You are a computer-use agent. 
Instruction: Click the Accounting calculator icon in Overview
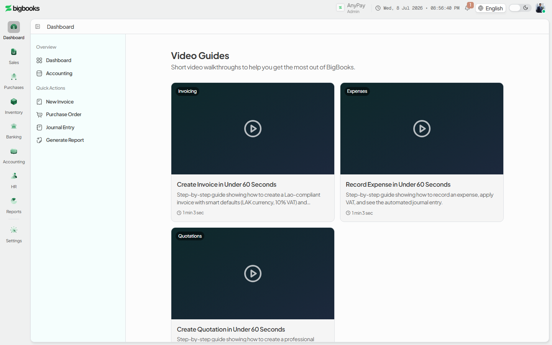click(x=39, y=74)
